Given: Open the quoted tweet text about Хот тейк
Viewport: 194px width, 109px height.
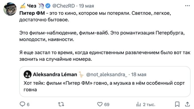Looking at the screenshot, I should [104, 86].
